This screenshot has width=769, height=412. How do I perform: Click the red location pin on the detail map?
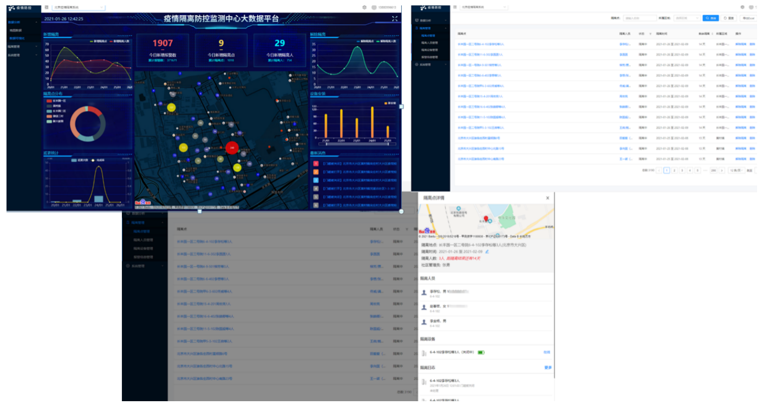(x=485, y=218)
